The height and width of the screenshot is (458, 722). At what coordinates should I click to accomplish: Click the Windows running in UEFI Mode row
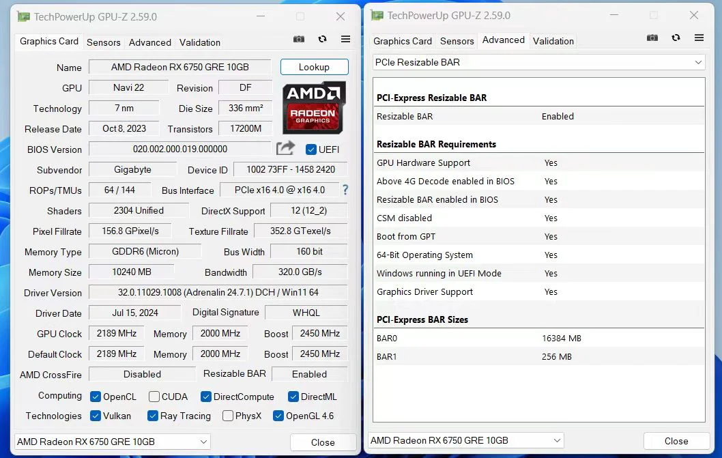538,273
